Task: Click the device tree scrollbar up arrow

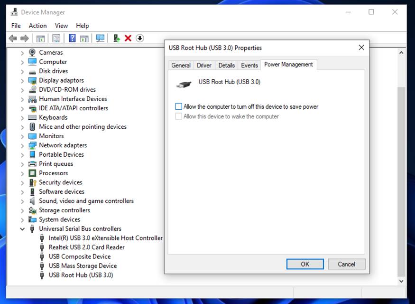Action: click(401, 53)
